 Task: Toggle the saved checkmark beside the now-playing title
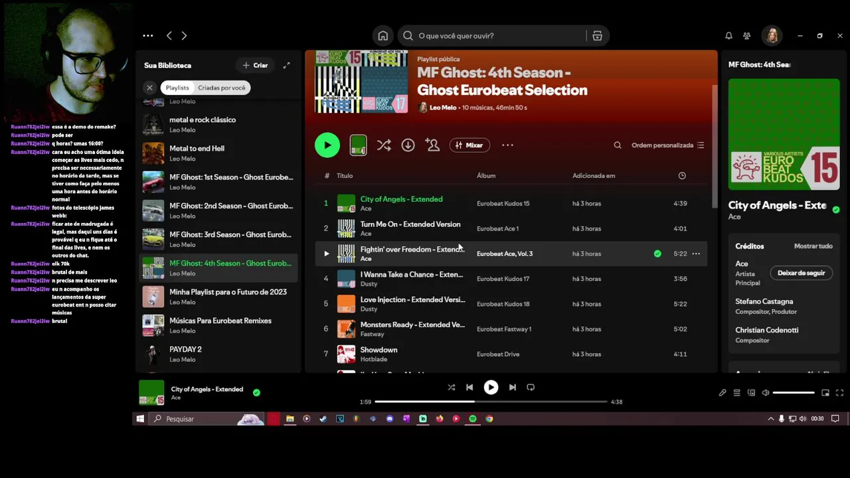(x=256, y=392)
